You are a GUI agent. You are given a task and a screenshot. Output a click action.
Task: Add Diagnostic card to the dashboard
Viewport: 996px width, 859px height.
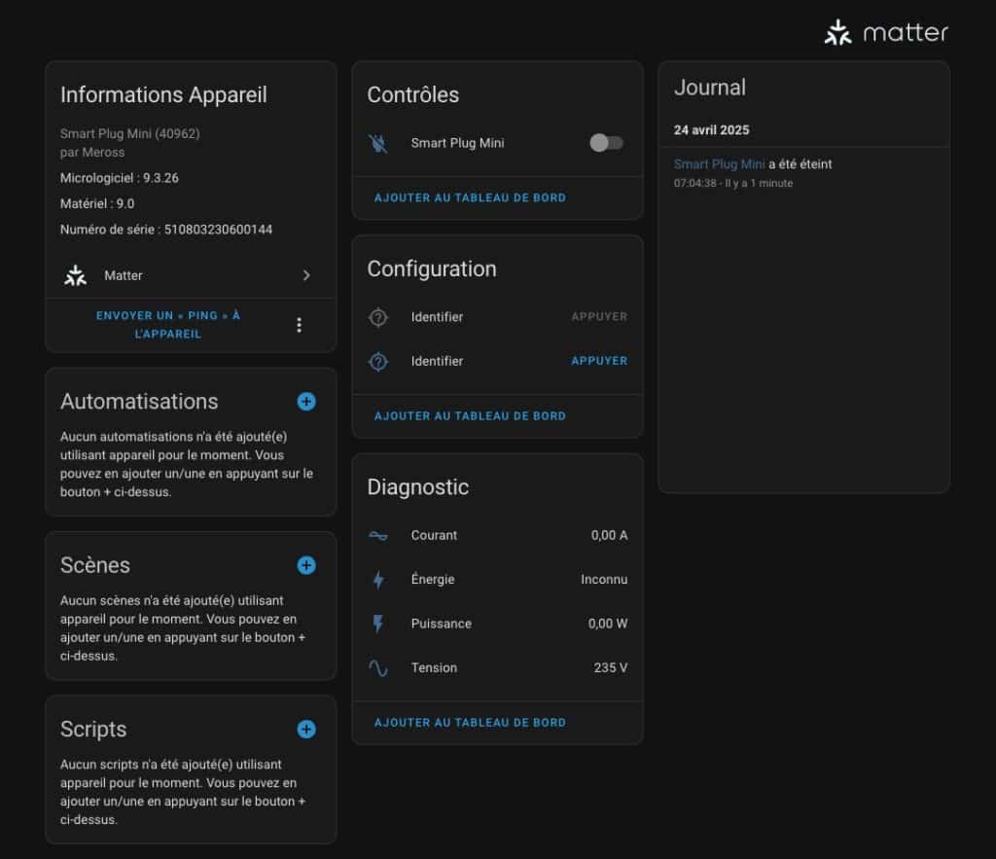click(470, 723)
